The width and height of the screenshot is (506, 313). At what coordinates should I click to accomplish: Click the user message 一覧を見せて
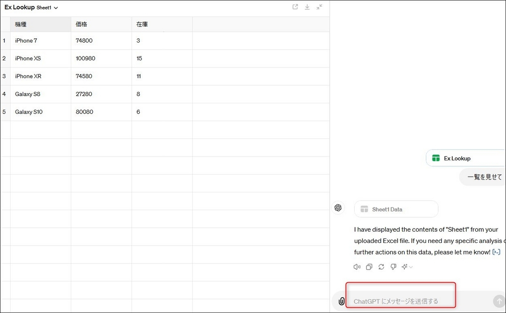point(484,177)
